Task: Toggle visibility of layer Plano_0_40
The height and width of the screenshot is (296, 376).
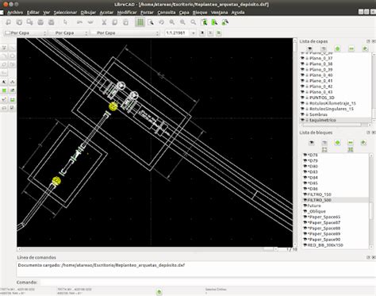Action: [302, 75]
